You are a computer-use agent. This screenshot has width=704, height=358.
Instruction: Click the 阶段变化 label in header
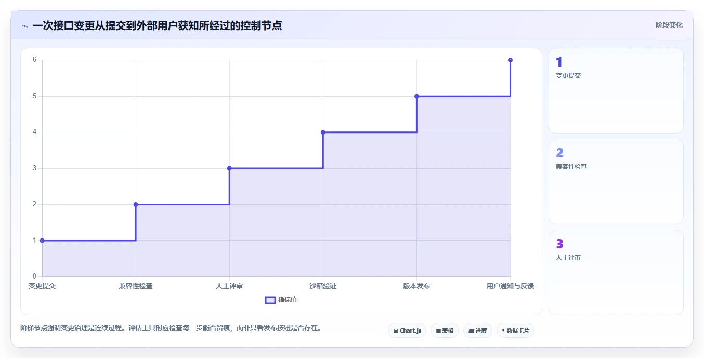(669, 25)
